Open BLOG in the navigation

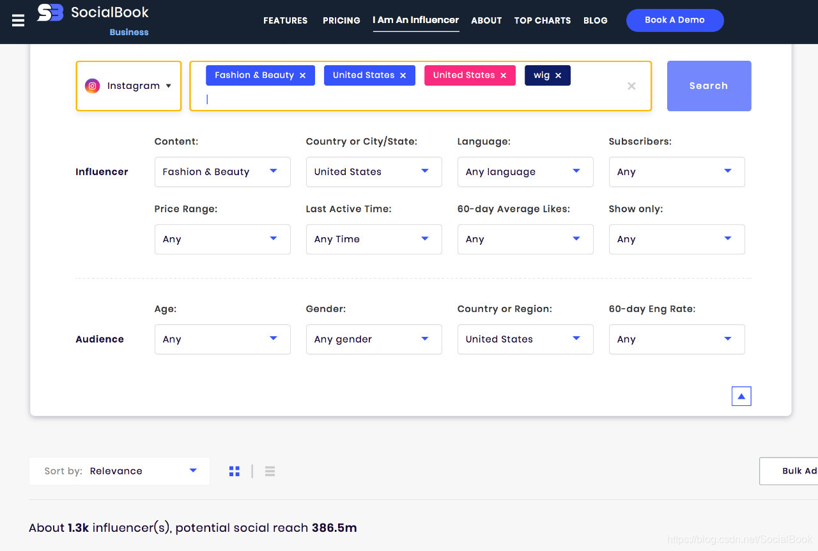(596, 20)
